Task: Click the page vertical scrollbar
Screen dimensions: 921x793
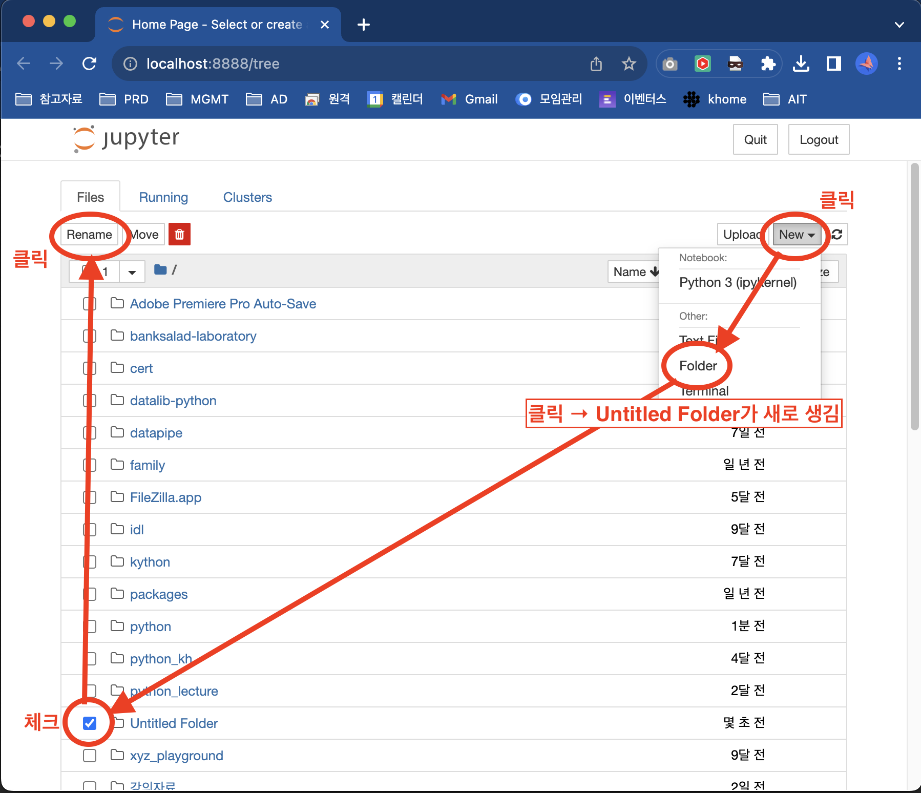Action: tap(915, 297)
